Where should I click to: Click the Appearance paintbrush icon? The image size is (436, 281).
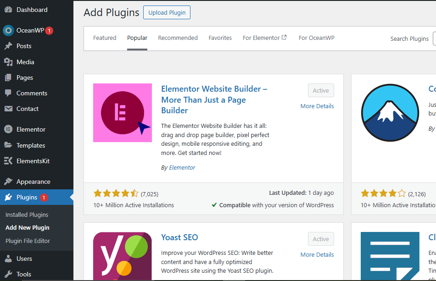point(8,182)
